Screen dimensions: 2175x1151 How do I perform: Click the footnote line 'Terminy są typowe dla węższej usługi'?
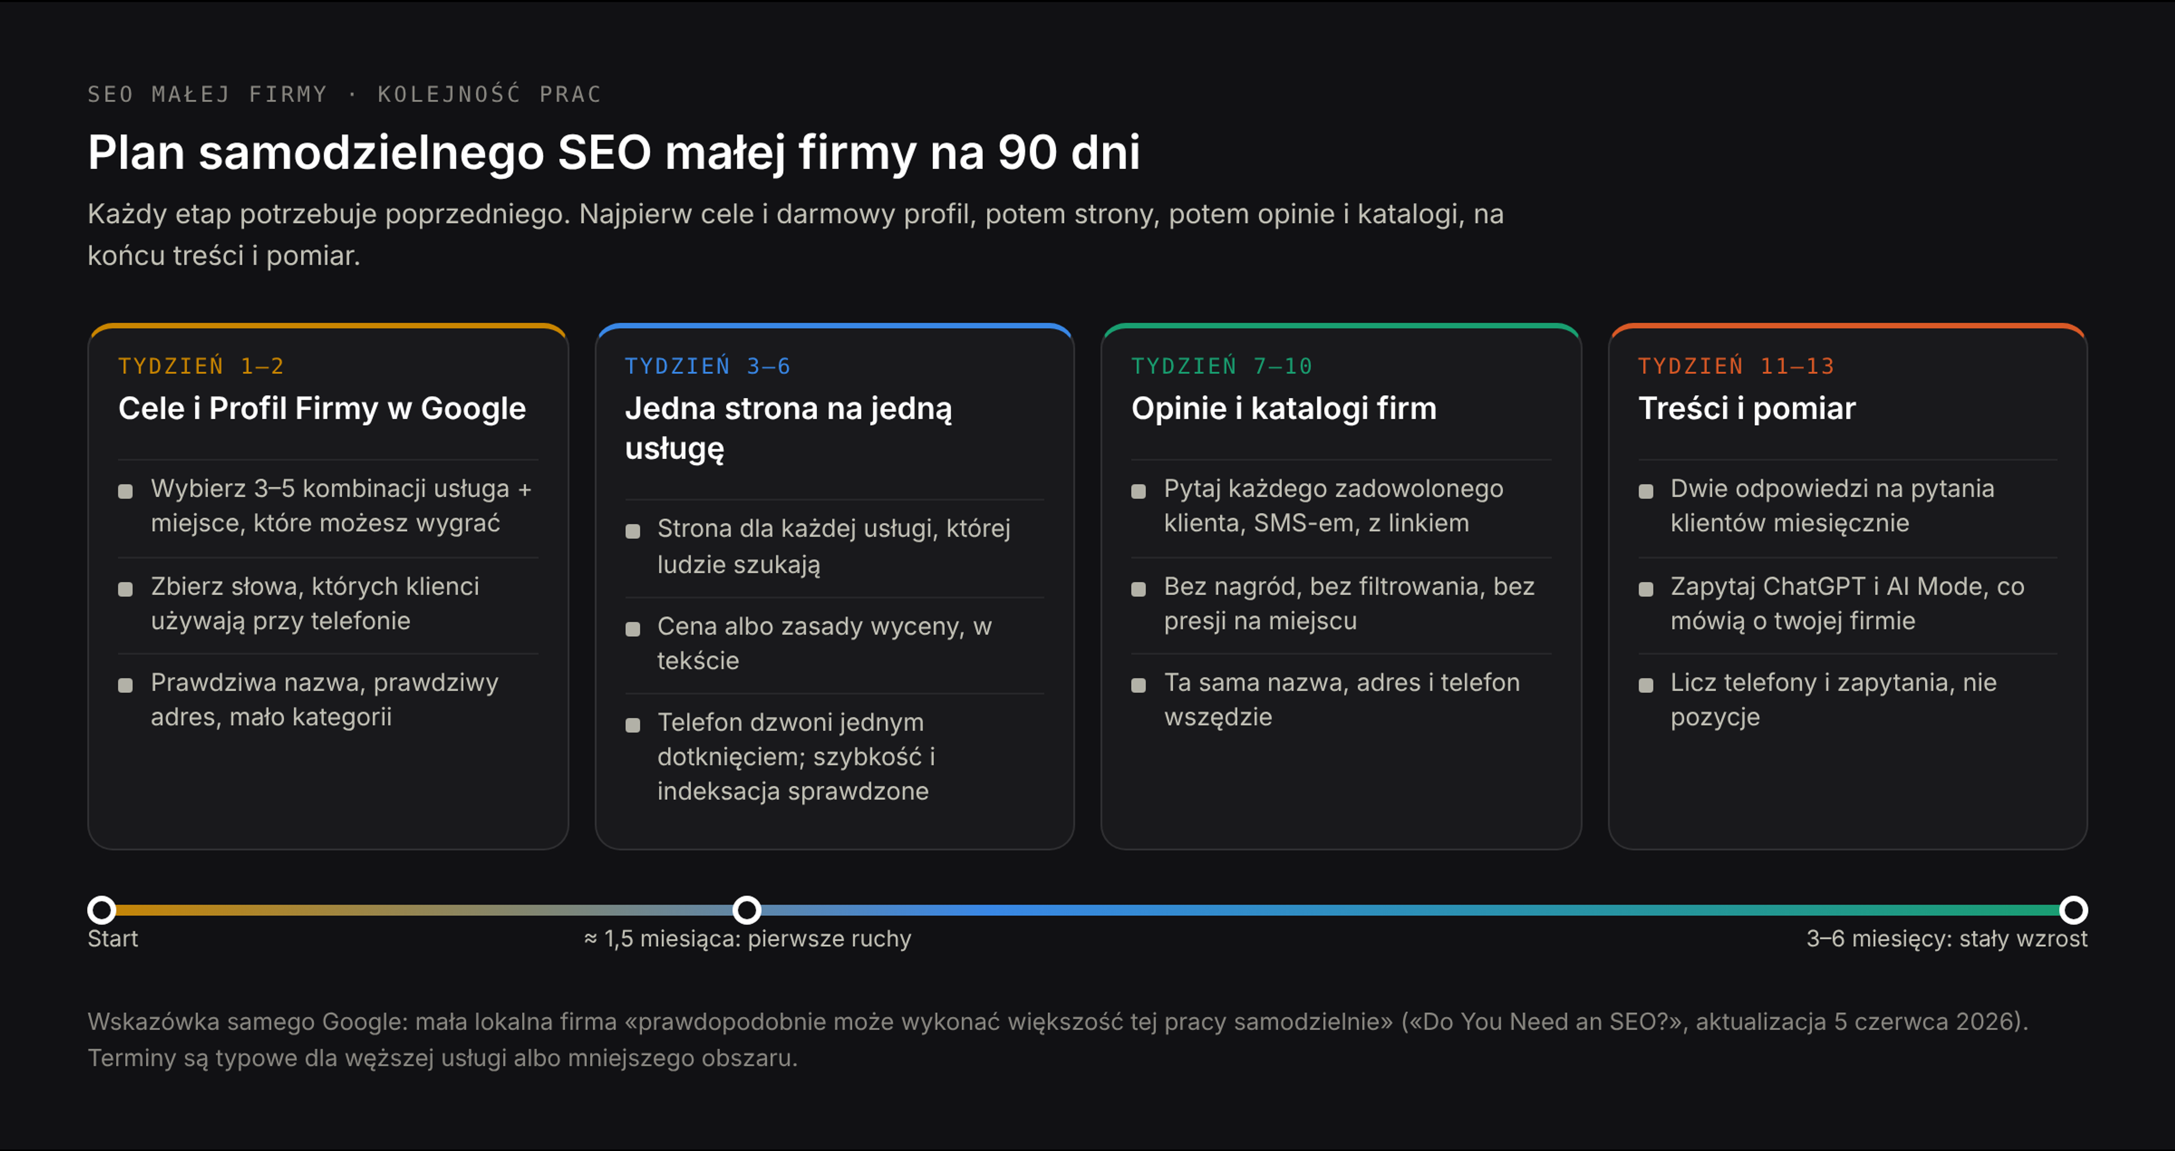point(442,1058)
